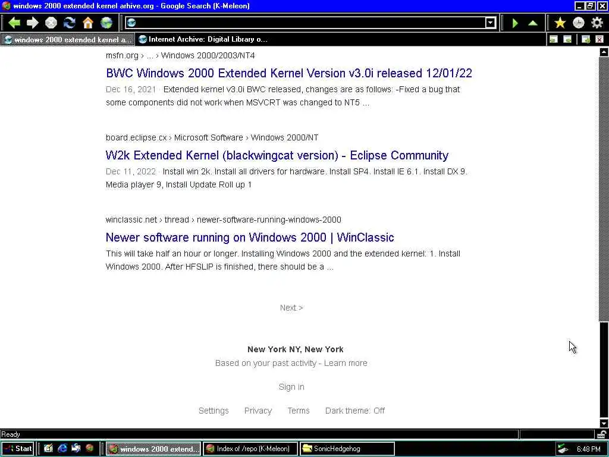
Task: Click the first Quick Launch icon near Start
Action: click(49, 449)
